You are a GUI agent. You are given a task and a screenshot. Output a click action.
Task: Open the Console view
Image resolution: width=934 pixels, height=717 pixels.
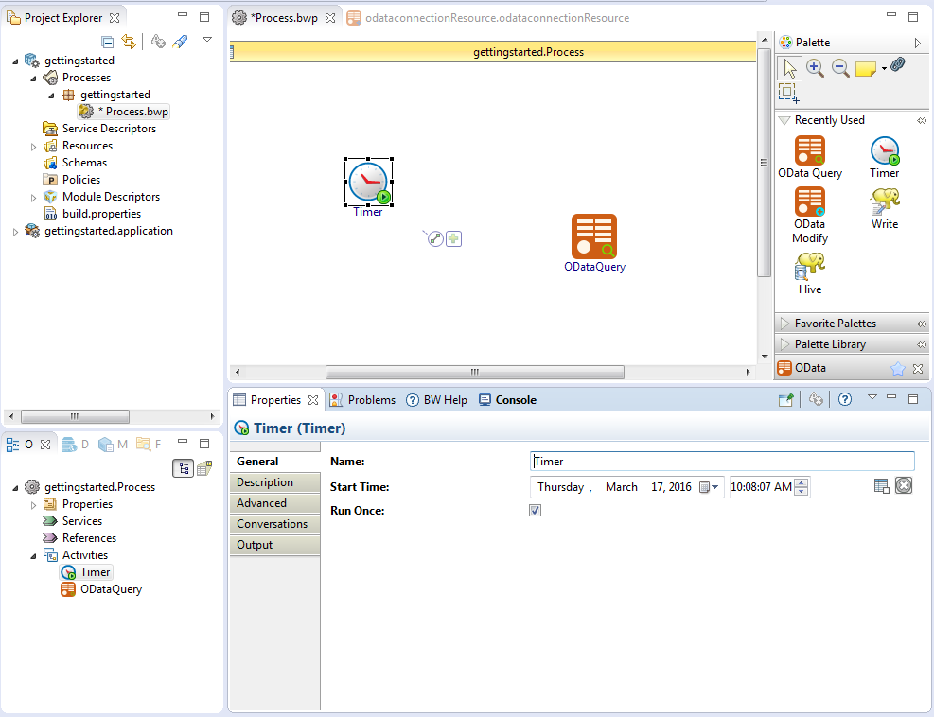click(x=508, y=400)
